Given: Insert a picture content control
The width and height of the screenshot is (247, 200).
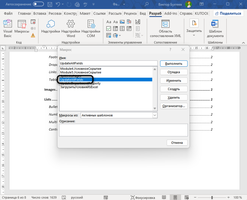Looking at the screenshot, I should coord(122,22).
